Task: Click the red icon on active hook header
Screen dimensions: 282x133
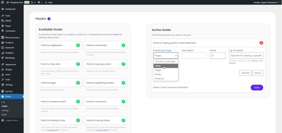Action: click(x=261, y=43)
